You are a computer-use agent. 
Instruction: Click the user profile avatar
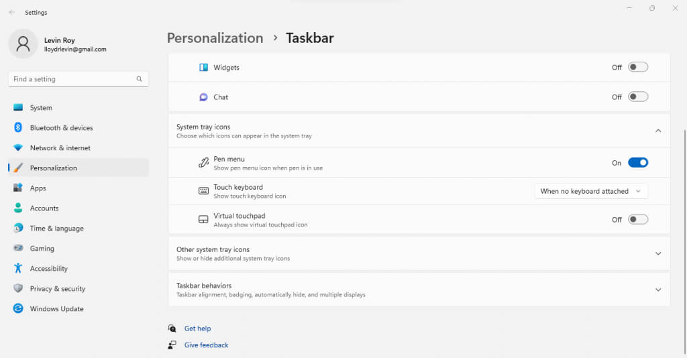tap(23, 44)
